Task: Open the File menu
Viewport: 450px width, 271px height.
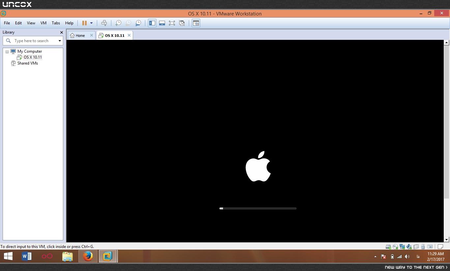Action: (x=7, y=23)
